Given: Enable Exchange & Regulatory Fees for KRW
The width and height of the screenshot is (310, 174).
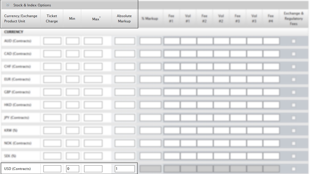Looking at the screenshot, I should [294, 130].
